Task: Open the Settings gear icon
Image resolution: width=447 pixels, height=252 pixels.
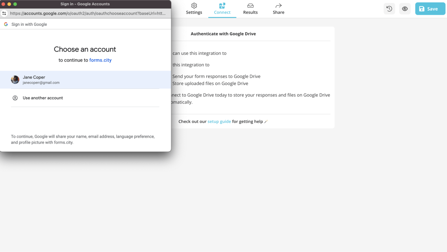Action: (194, 6)
